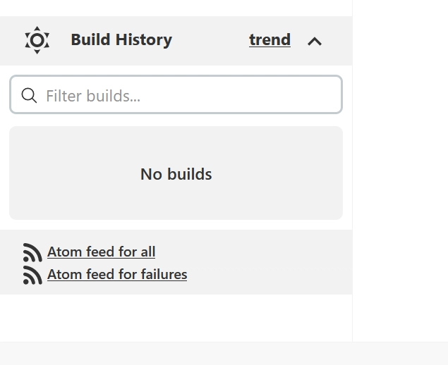
Task: Open Atom feed for failures
Action: [x=116, y=274]
